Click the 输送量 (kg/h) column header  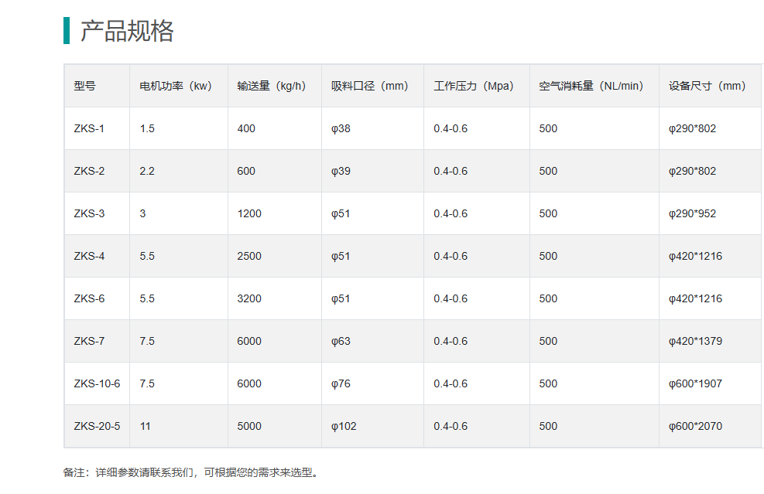(271, 86)
